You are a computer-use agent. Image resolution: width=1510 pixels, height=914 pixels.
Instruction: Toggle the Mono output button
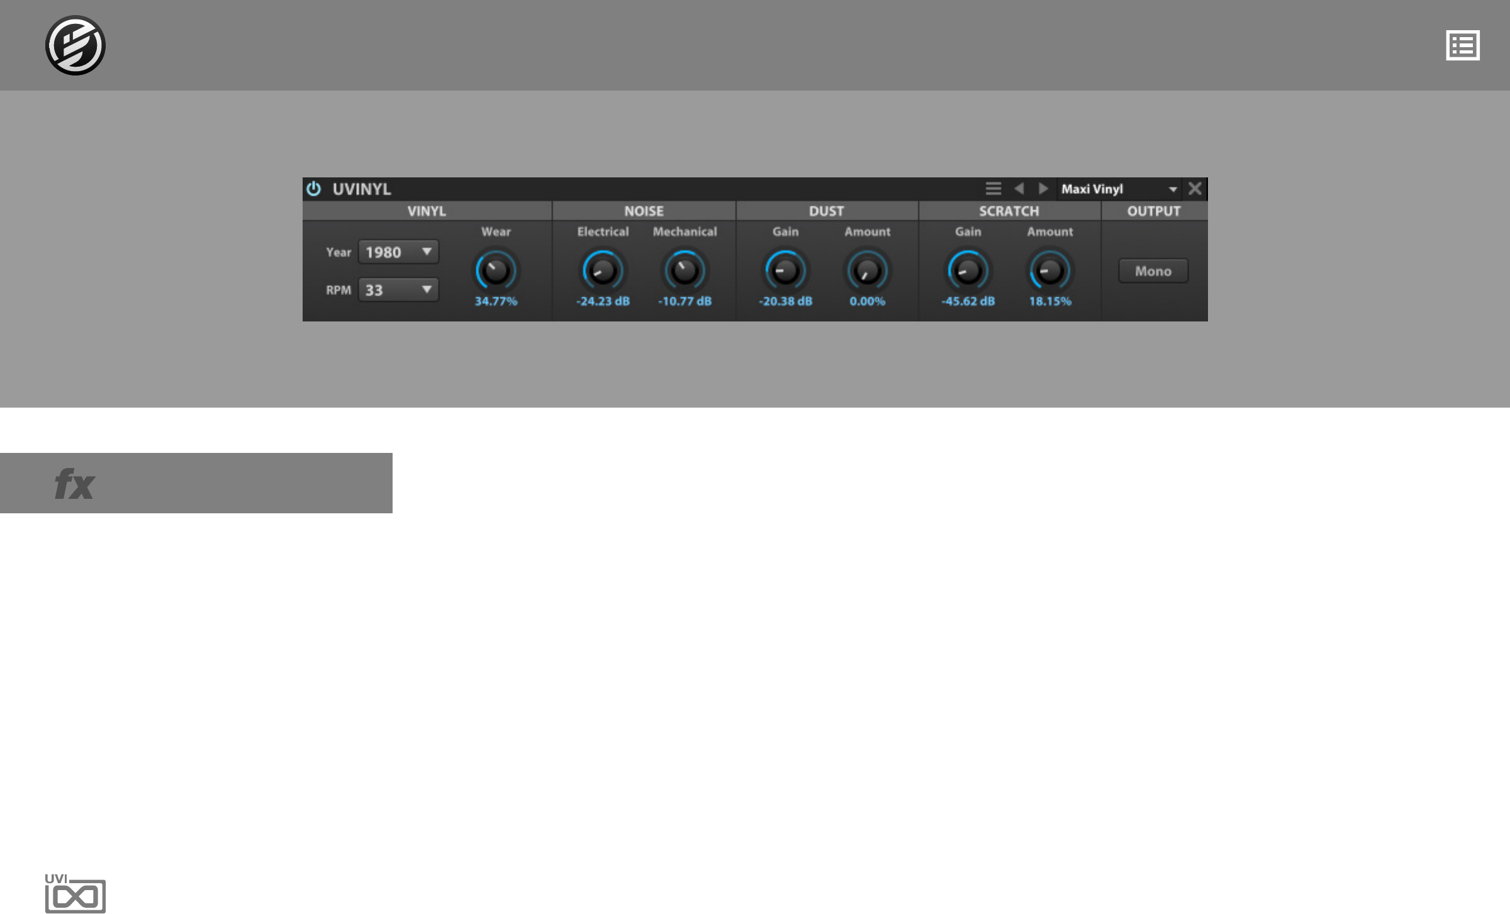point(1153,271)
